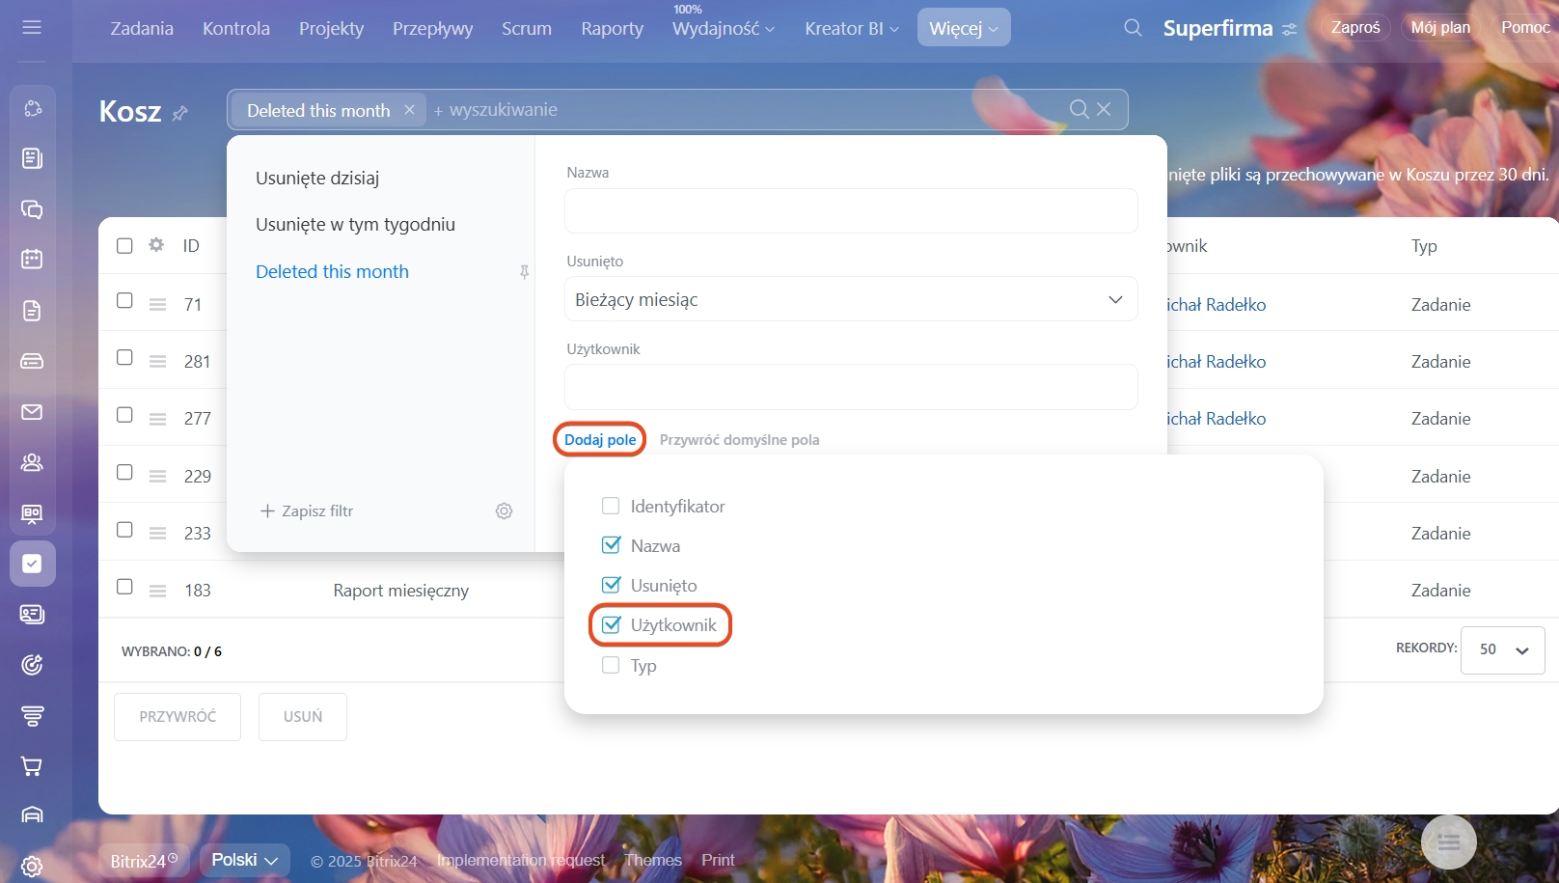1559x883 pixels.
Task: Open floating list widget button
Action: click(1448, 842)
